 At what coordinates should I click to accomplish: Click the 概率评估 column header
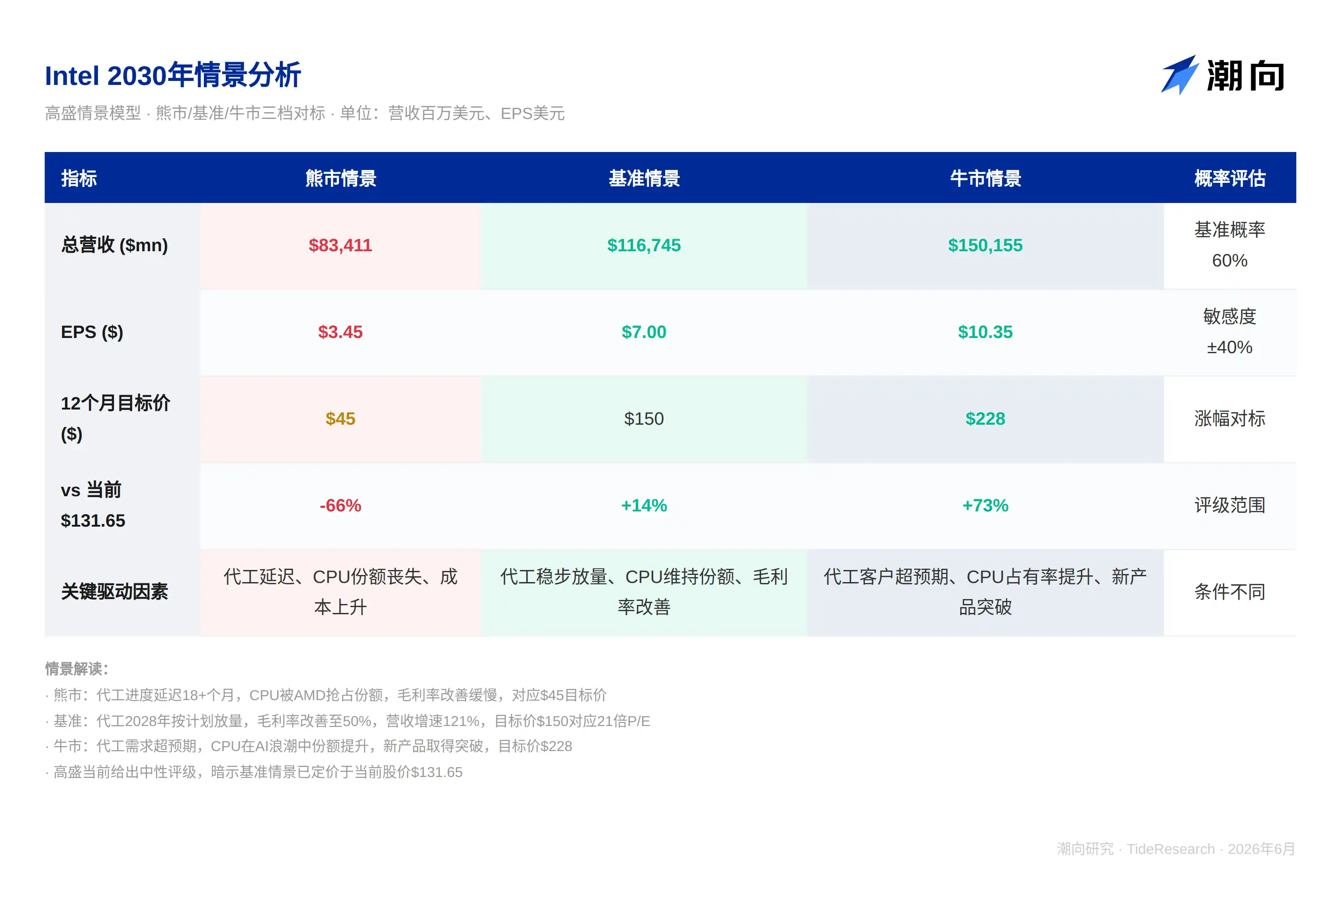coord(1230,178)
